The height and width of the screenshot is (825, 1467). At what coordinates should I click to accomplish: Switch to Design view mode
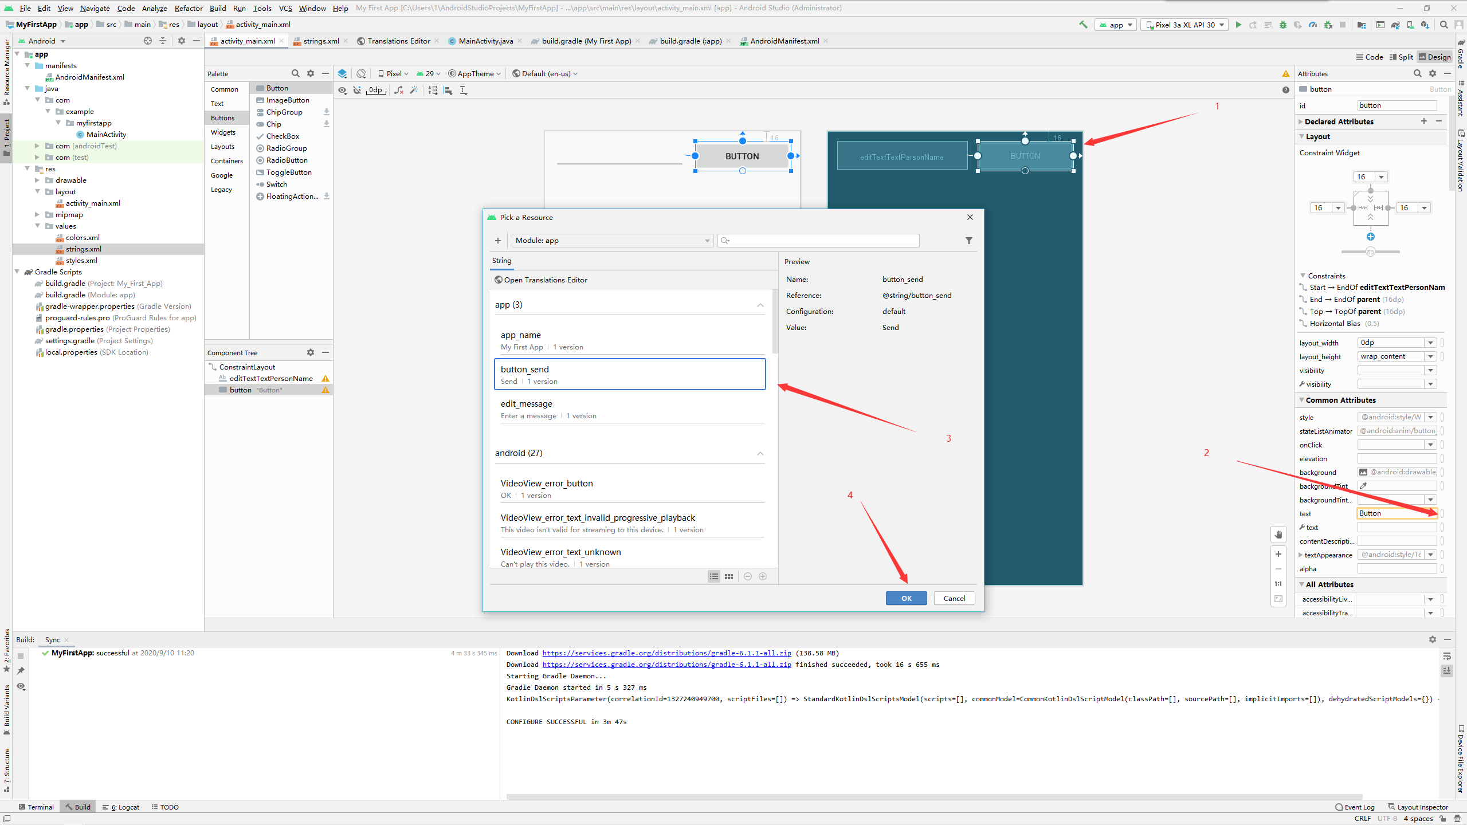pos(1434,57)
